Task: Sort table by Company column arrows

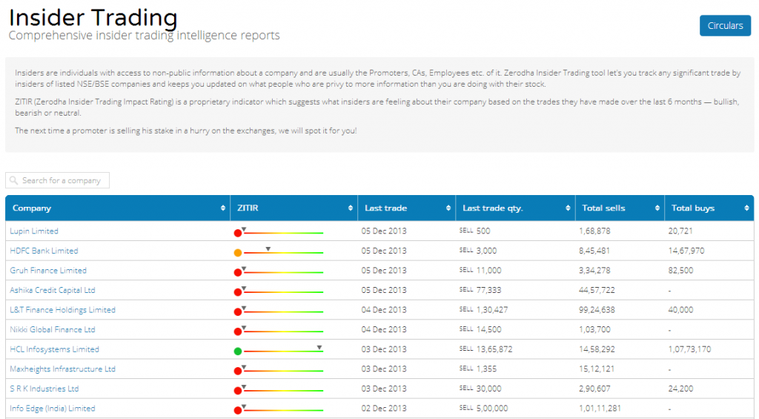Action: 222,208
